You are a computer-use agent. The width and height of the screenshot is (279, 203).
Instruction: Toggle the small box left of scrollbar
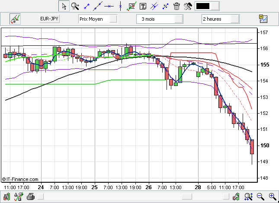pyautogui.click(x=40, y=197)
